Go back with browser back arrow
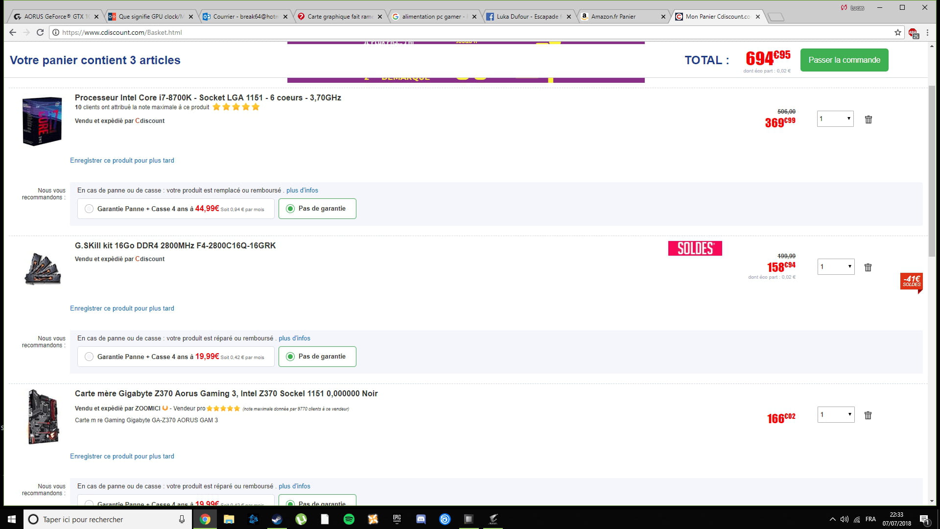The image size is (940, 529). coord(13,32)
